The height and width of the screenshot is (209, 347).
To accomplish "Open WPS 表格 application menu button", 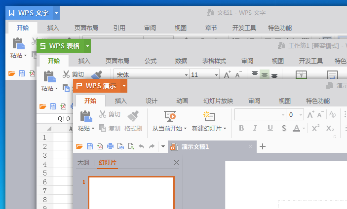I will 60,46.
